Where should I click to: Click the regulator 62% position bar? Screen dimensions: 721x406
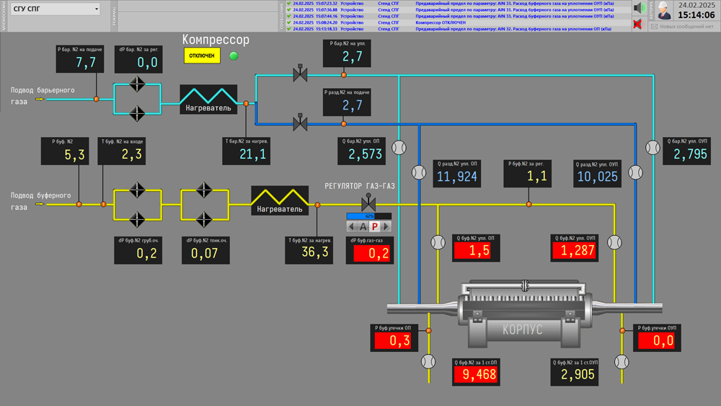coord(369,216)
